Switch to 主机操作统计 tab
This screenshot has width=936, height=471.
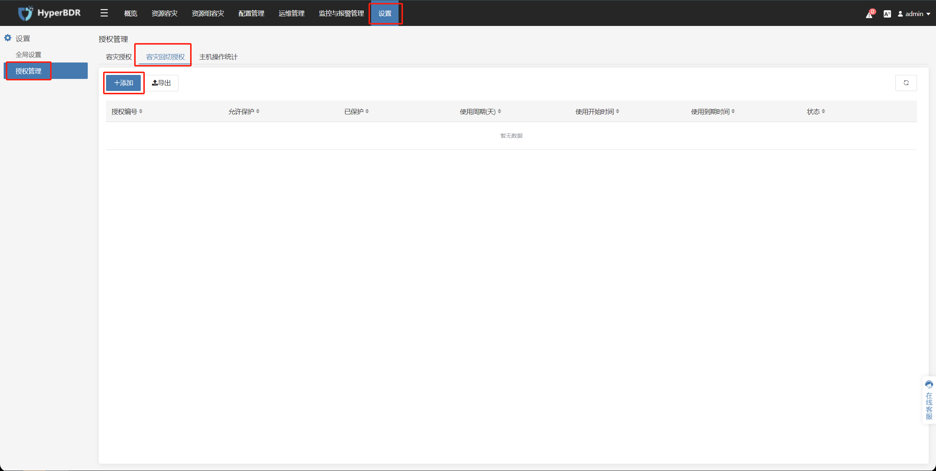coord(218,57)
